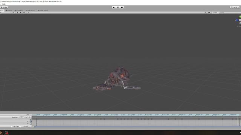This screenshot has width=241, height=135.
Task: Click the scroll-left arrow of the timeline scrollbar
Action: click(x=33, y=127)
